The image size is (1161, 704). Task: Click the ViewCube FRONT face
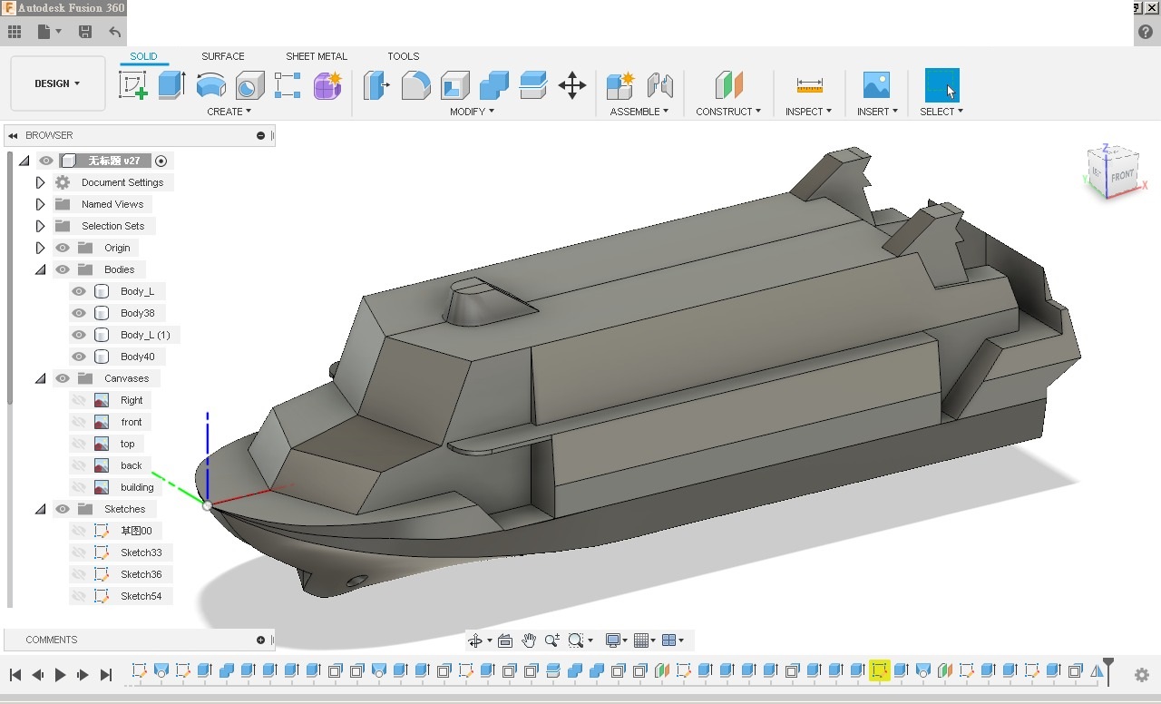[1122, 175]
